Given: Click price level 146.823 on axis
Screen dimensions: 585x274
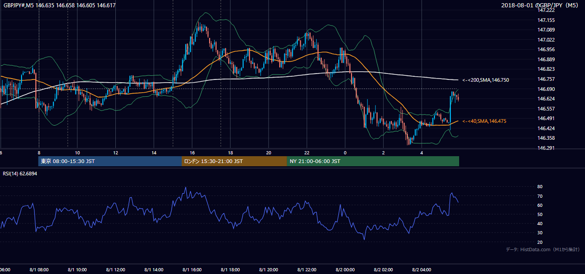Looking at the screenshot, I should (547, 69).
